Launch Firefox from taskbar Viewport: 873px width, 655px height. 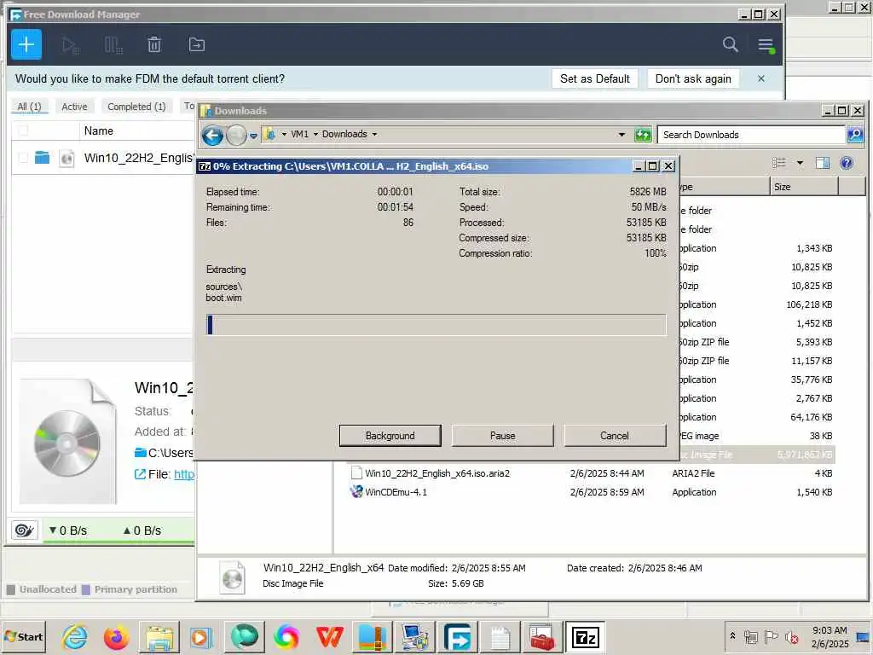(116, 636)
